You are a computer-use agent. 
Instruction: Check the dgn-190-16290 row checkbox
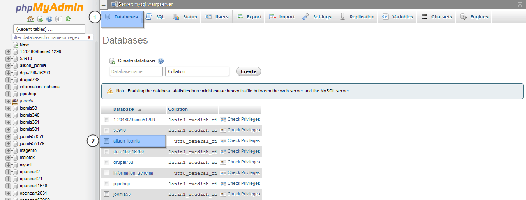point(106,152)
